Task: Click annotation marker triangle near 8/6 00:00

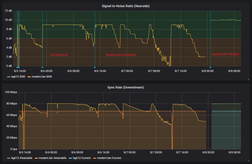Action: [42, 67]
